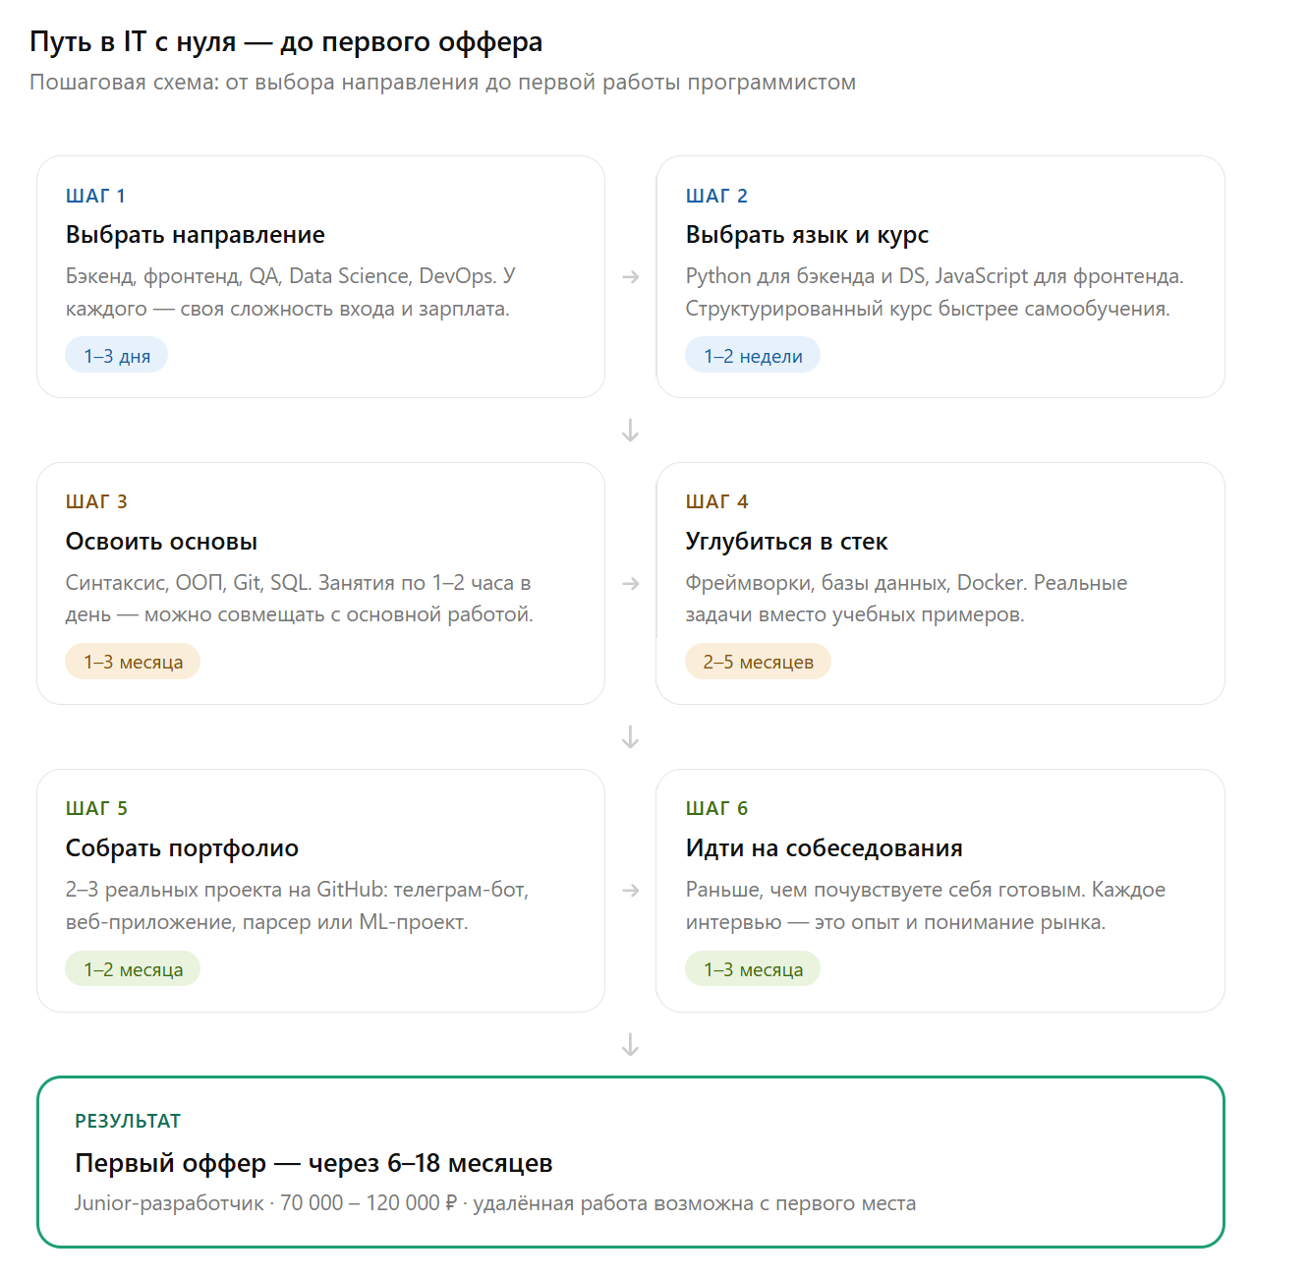Click the "Первый оффер — через 6–18 месяцев" result heading
The height and width of the screenshot is (1280, 1309).
[x=313, y=1163]
